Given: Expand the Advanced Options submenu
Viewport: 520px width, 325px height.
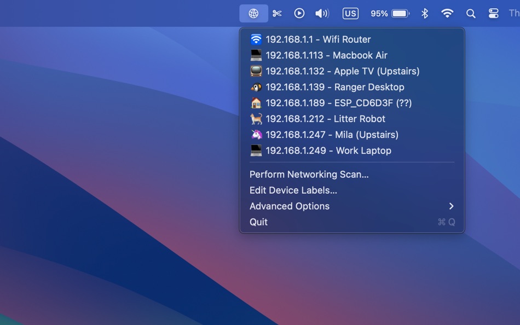Looking at the screenshot, I should [290, 206].
